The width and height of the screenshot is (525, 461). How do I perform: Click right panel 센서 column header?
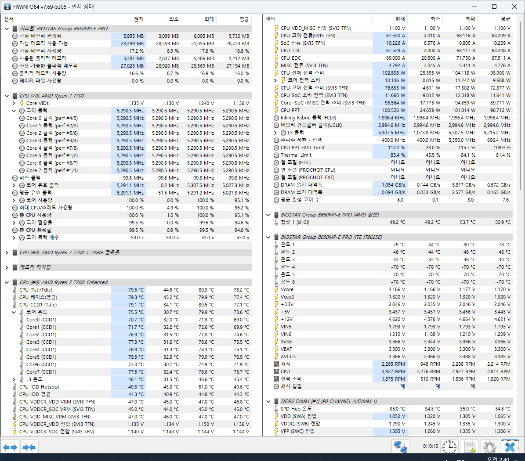(x=317, y=19)
